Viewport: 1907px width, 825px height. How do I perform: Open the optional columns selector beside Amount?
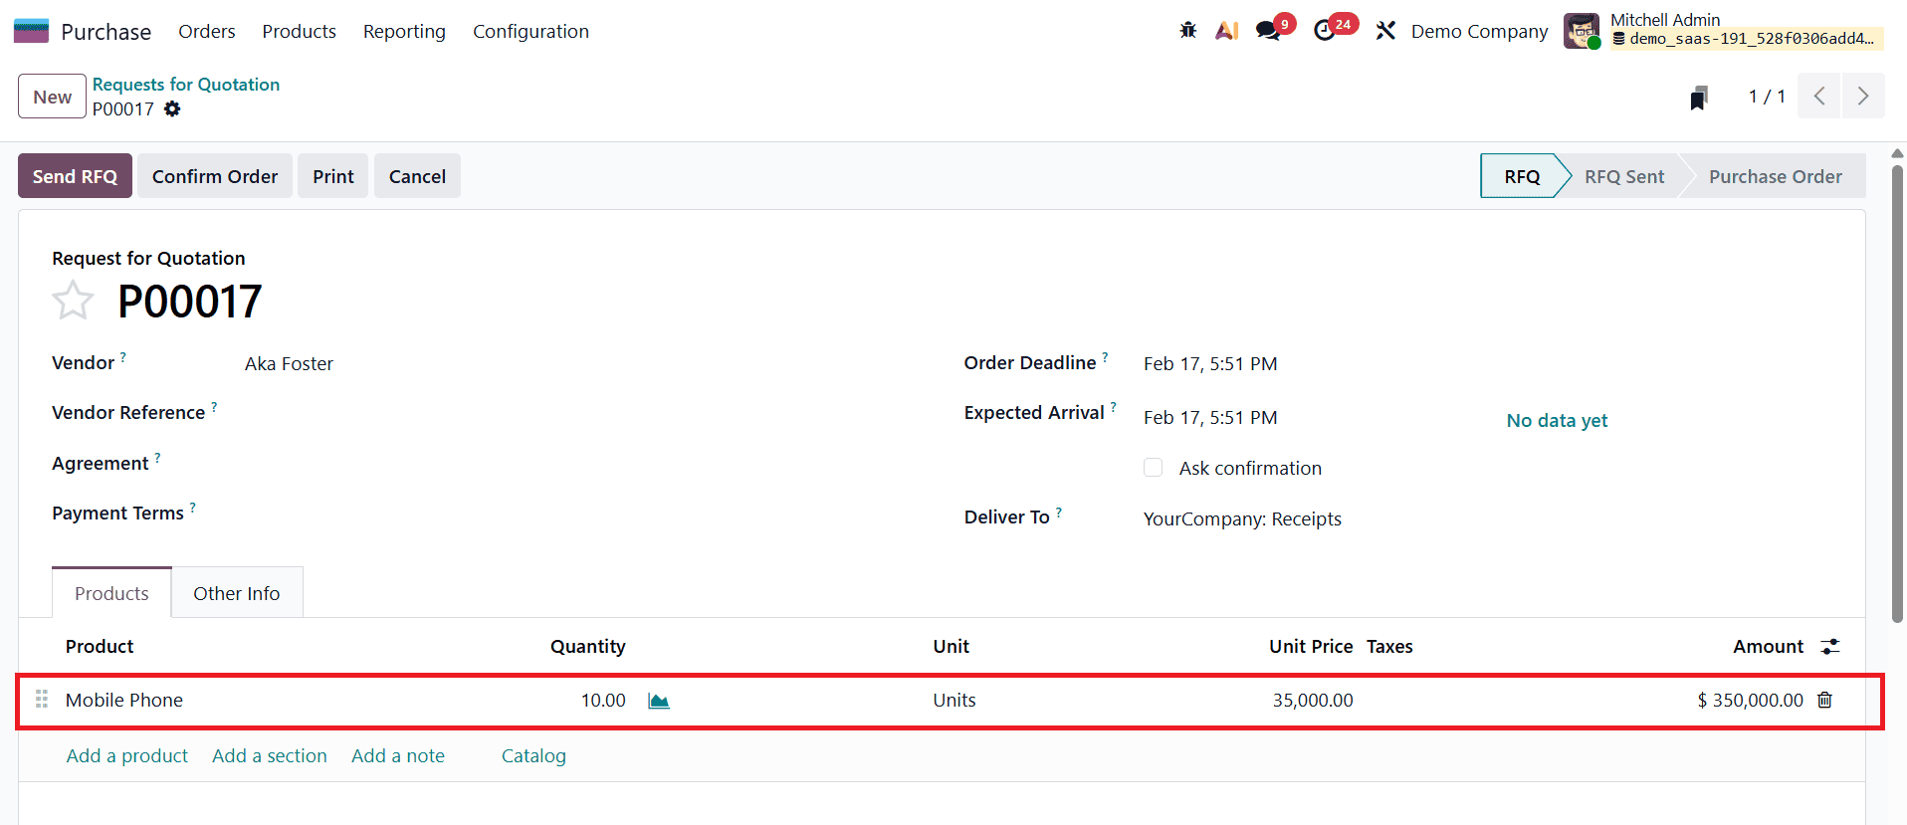[1830, 646]
